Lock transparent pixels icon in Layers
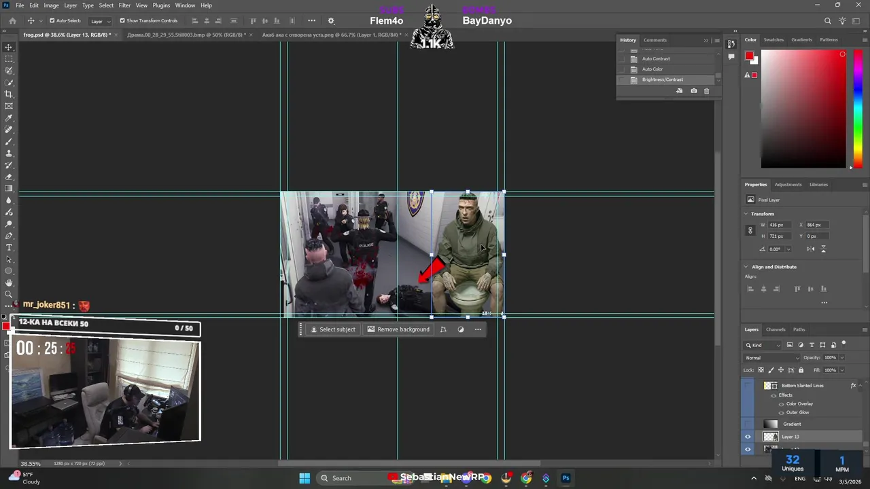The width and height of the screenshot is (870, 489). coord(761,370)
